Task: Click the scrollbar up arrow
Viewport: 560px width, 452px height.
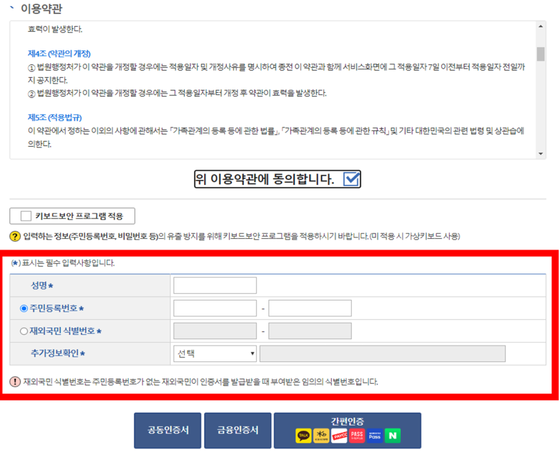Action: tap(539, 26)
